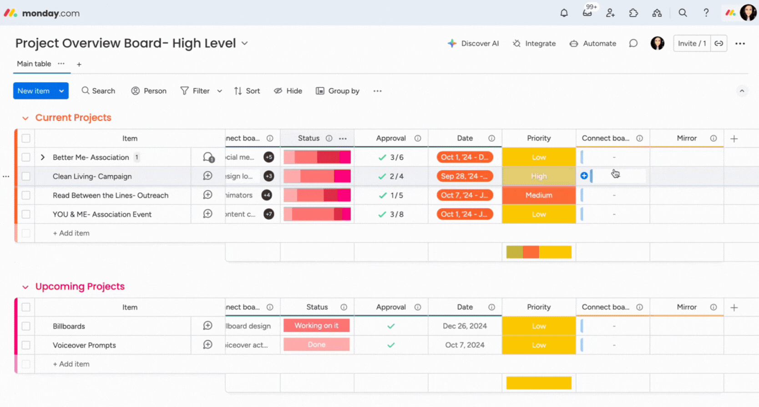Collapse the Current Projects group
This screenshot has height=407, width=759.
coord(25,118)
